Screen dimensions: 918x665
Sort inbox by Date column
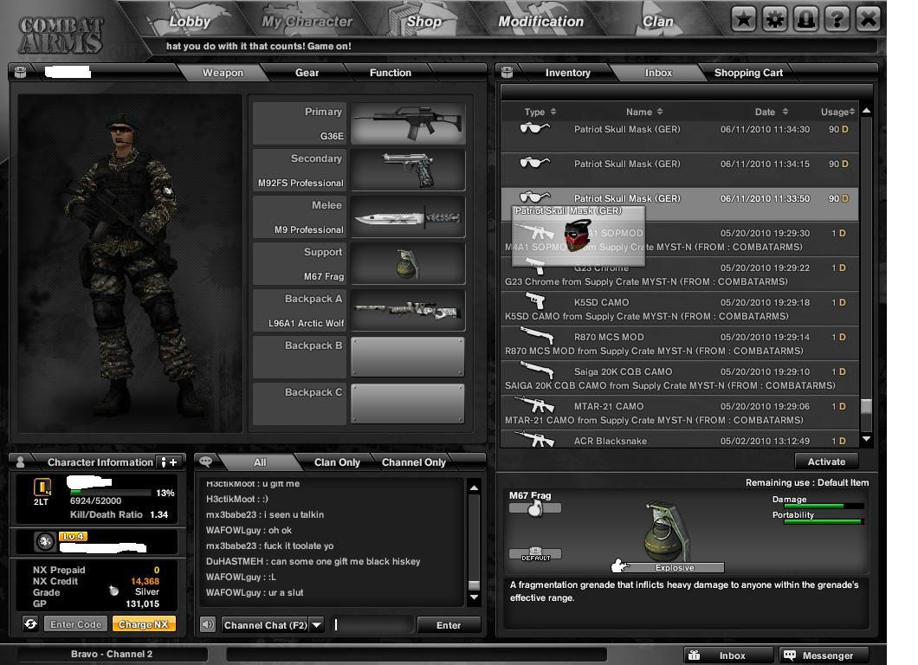(x=771, y=112)
